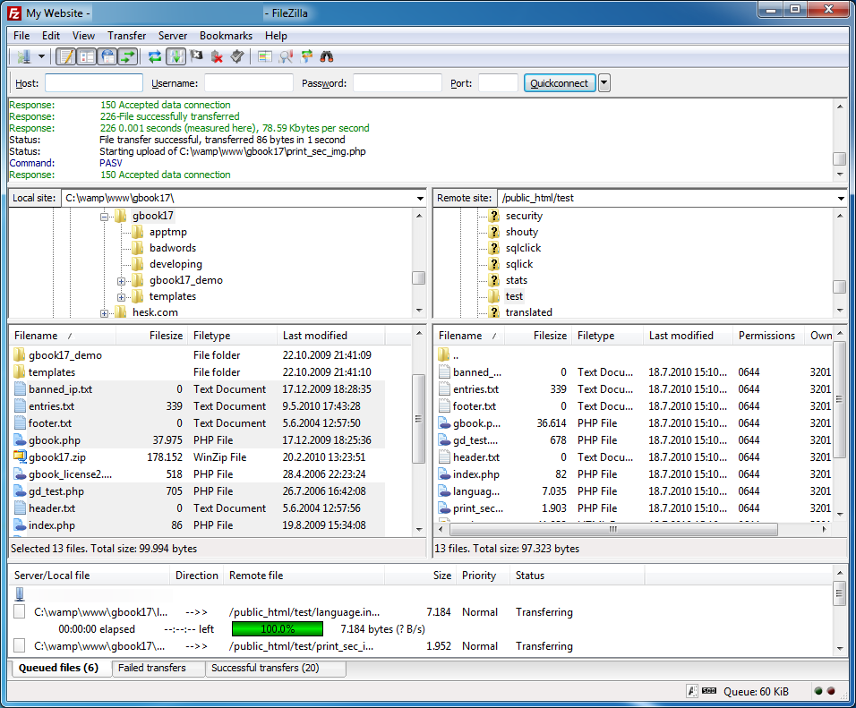Select the parent directory '..' folder icon
This screenshot has height=708, width=856.
(x=444, y=354)
